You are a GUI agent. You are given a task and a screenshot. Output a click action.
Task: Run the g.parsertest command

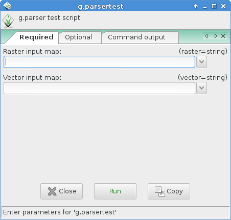point(115,191)
